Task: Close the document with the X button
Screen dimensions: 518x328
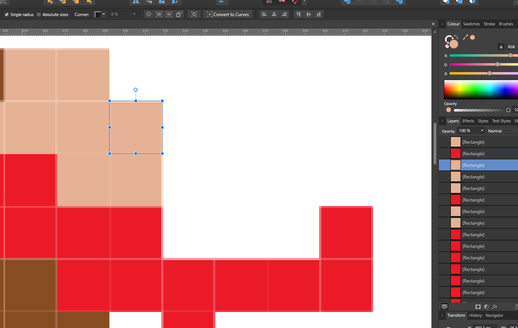Action: (x=433, y=24)
